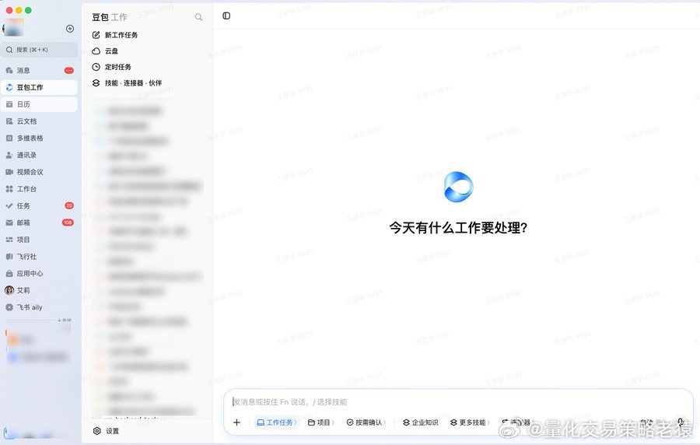Screen dimensions: 700x445
Task: Select 豆包工作 in the left sidebar
Action: tap(40, 87)
